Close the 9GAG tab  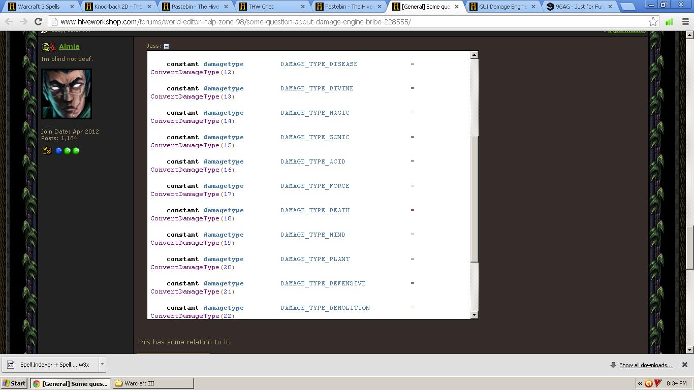point(611,7)
